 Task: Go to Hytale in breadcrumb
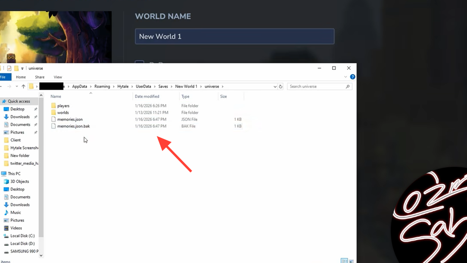pos(123,87)
